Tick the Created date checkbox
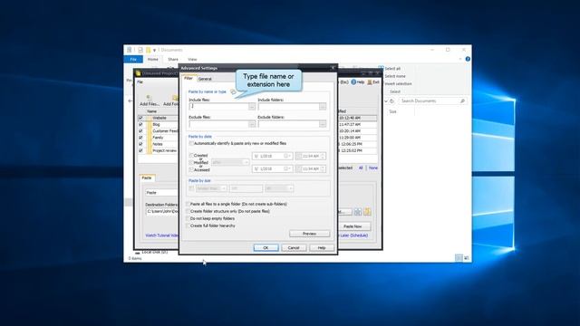Image resolution: width=580 pixels, height=326 pixels. [x=191, y=155]
